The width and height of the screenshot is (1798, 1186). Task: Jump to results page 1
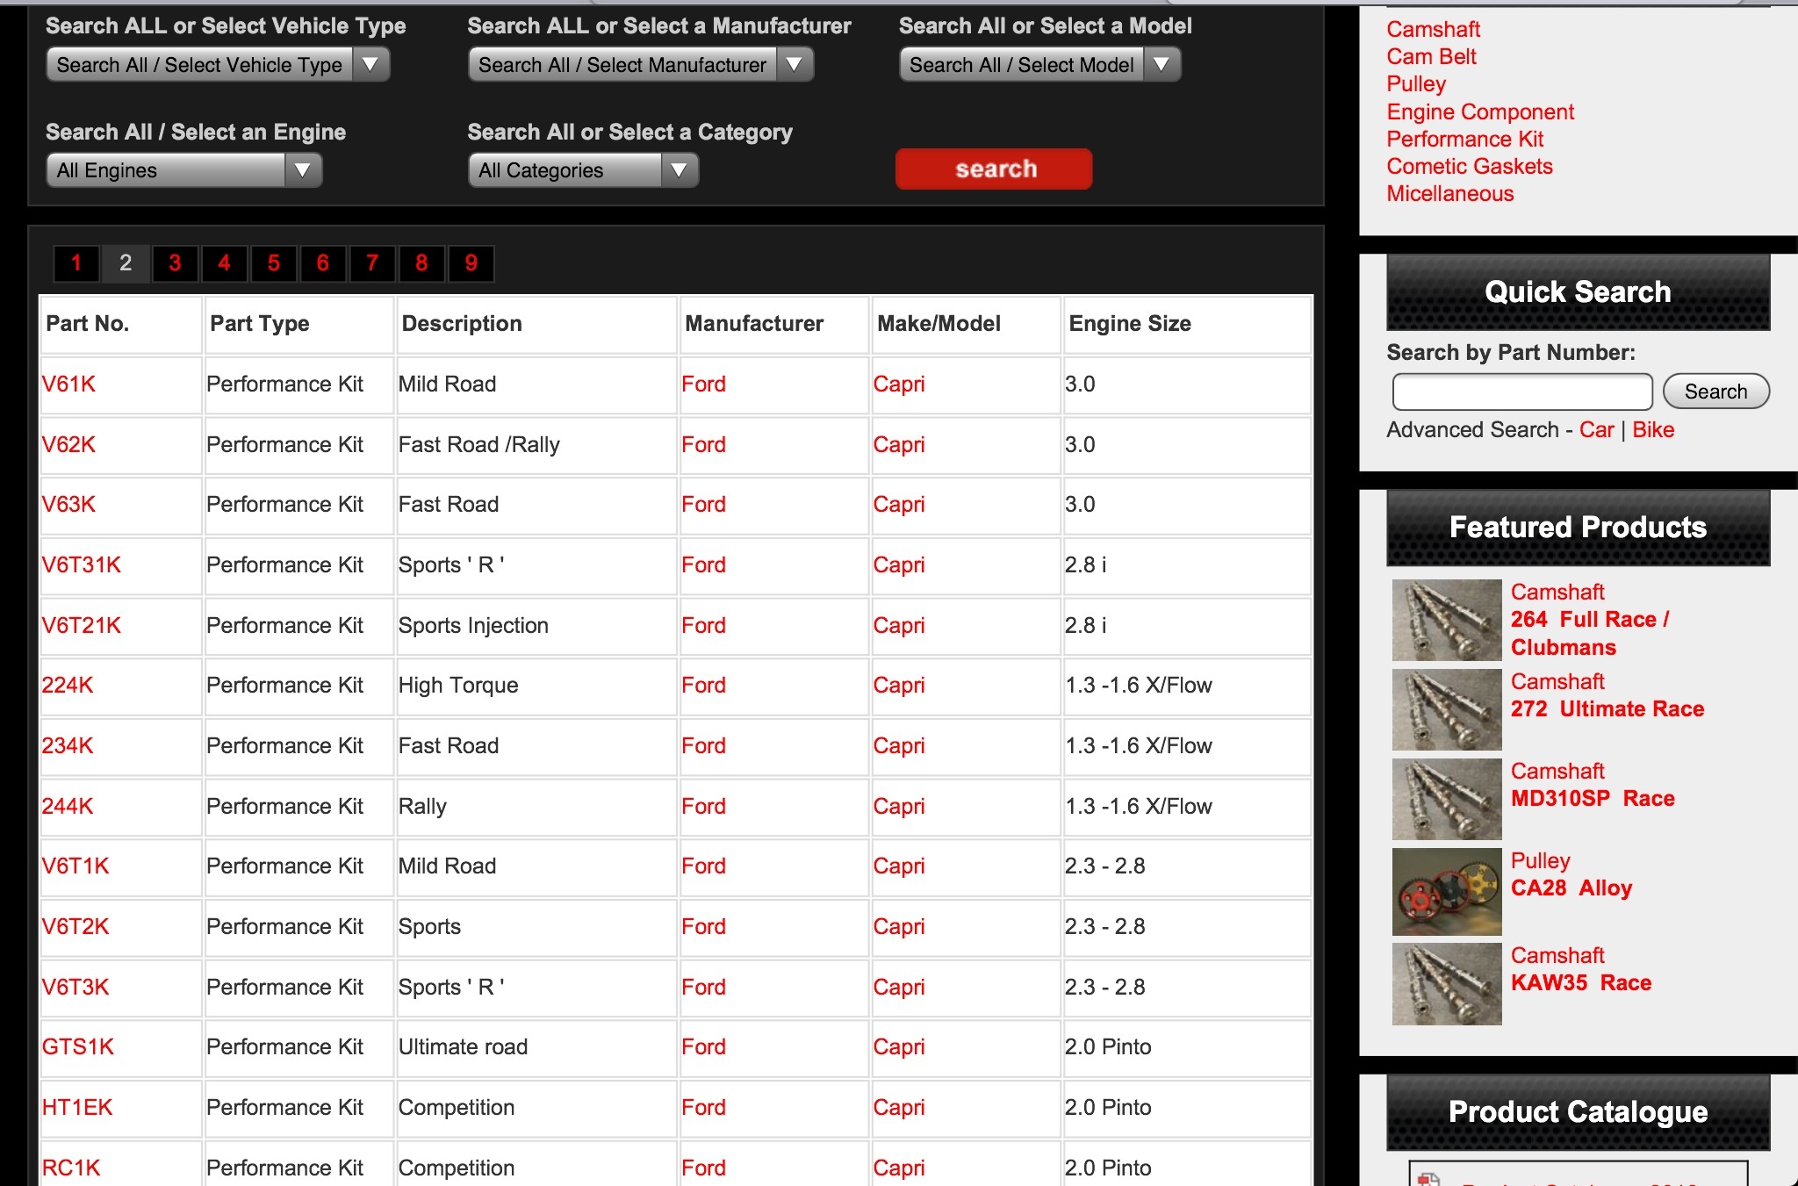[x=76, y=263]
